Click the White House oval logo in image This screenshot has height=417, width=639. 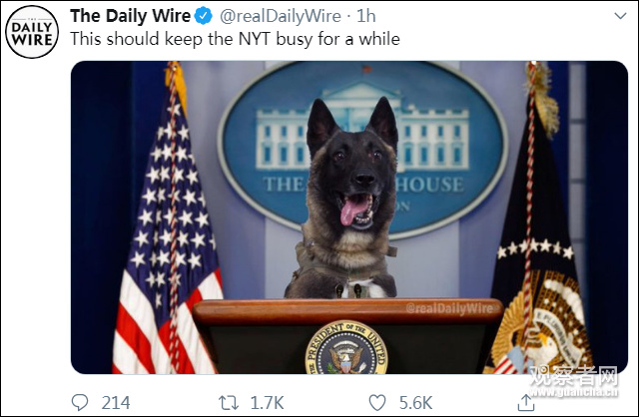362,150
